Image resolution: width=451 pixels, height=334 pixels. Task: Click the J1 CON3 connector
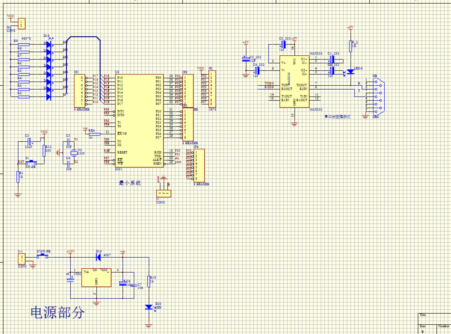coord(164,193)
